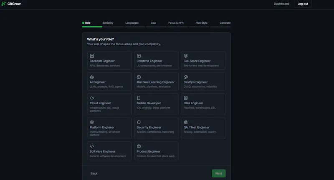Image resolution: width=334 pixels, height=180 pixels.
Task: Click the Machine Learning Engineer brain icon
Action: tap(139, 77)
